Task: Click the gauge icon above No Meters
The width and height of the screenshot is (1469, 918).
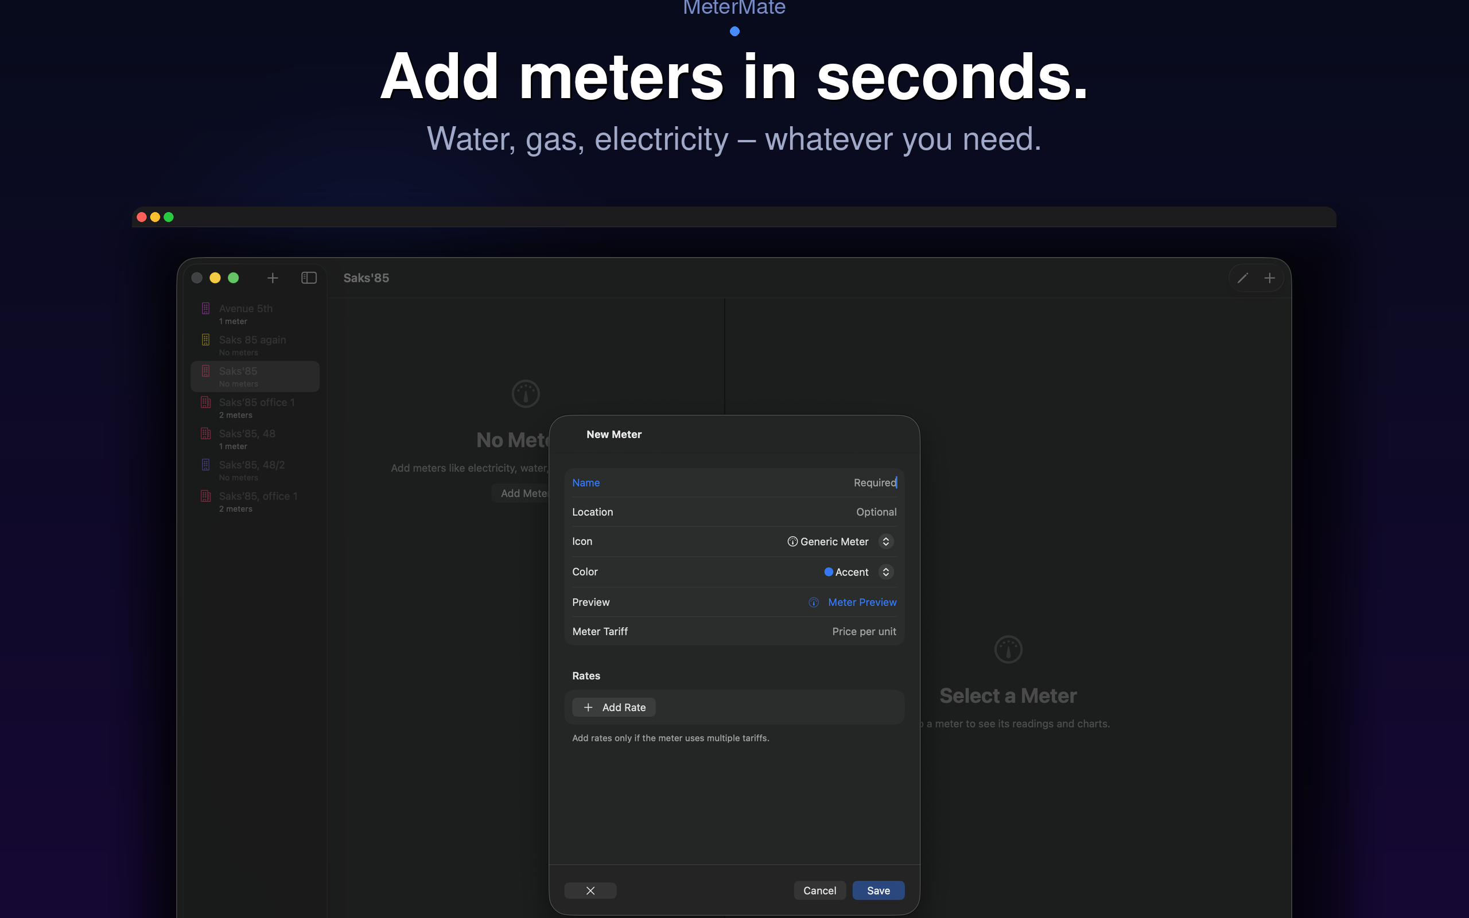Action: pyautogui.click(x=526, y=394)
